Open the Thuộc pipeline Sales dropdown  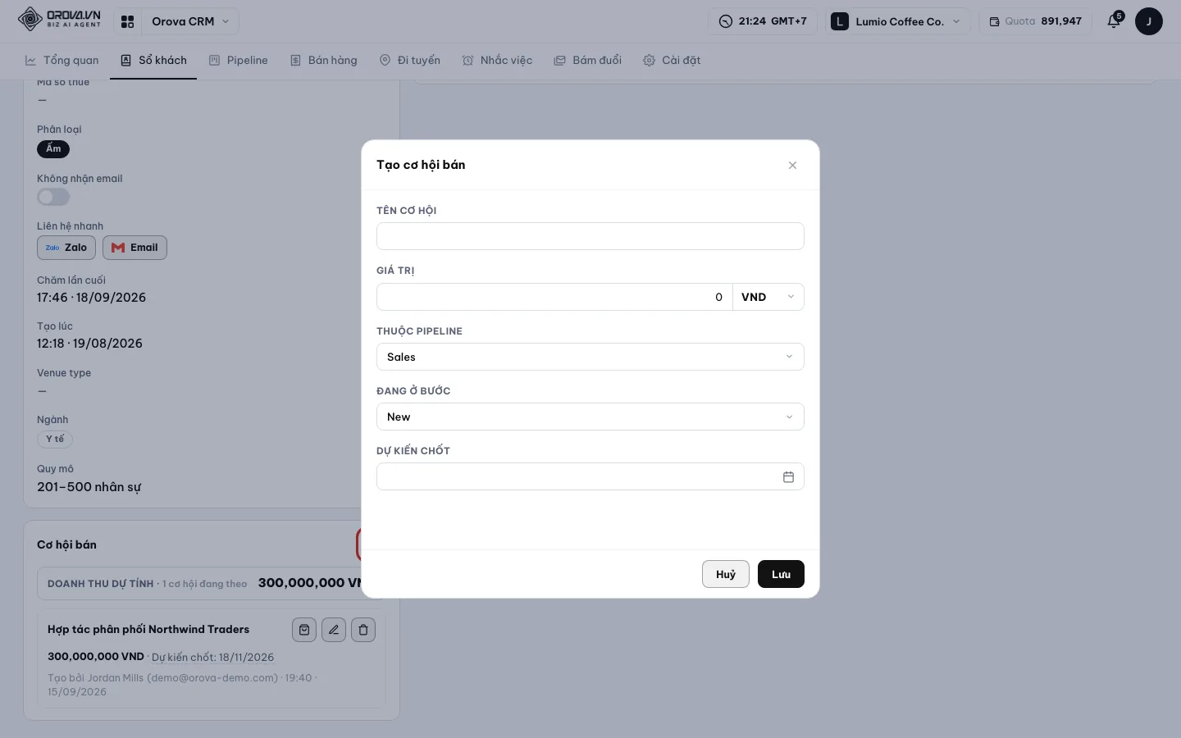pos(590,357)
